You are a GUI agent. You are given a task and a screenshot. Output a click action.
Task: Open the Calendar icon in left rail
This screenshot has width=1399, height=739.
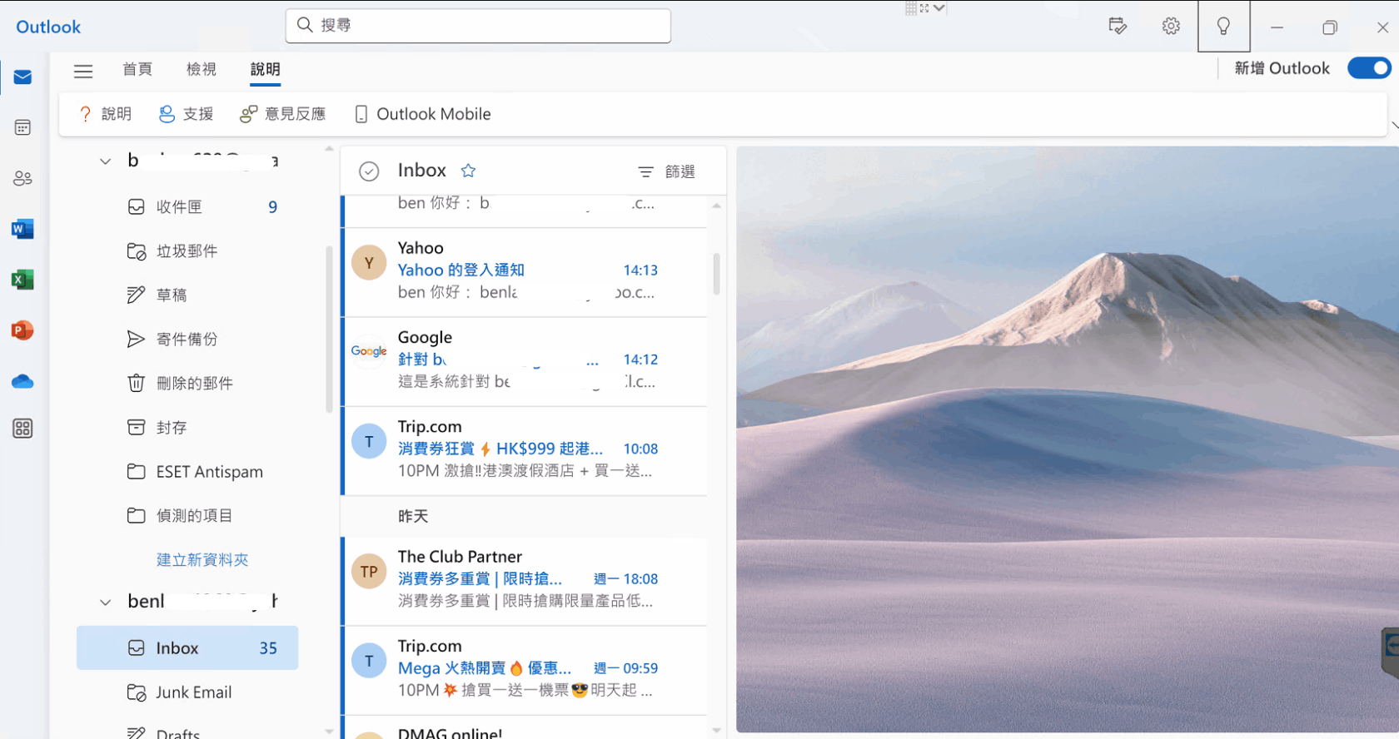click(x=22, y=127)
